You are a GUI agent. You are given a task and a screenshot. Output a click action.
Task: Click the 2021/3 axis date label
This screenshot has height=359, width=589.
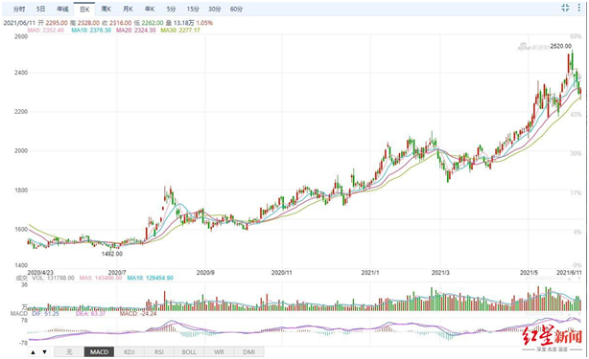tap(440, 273)
